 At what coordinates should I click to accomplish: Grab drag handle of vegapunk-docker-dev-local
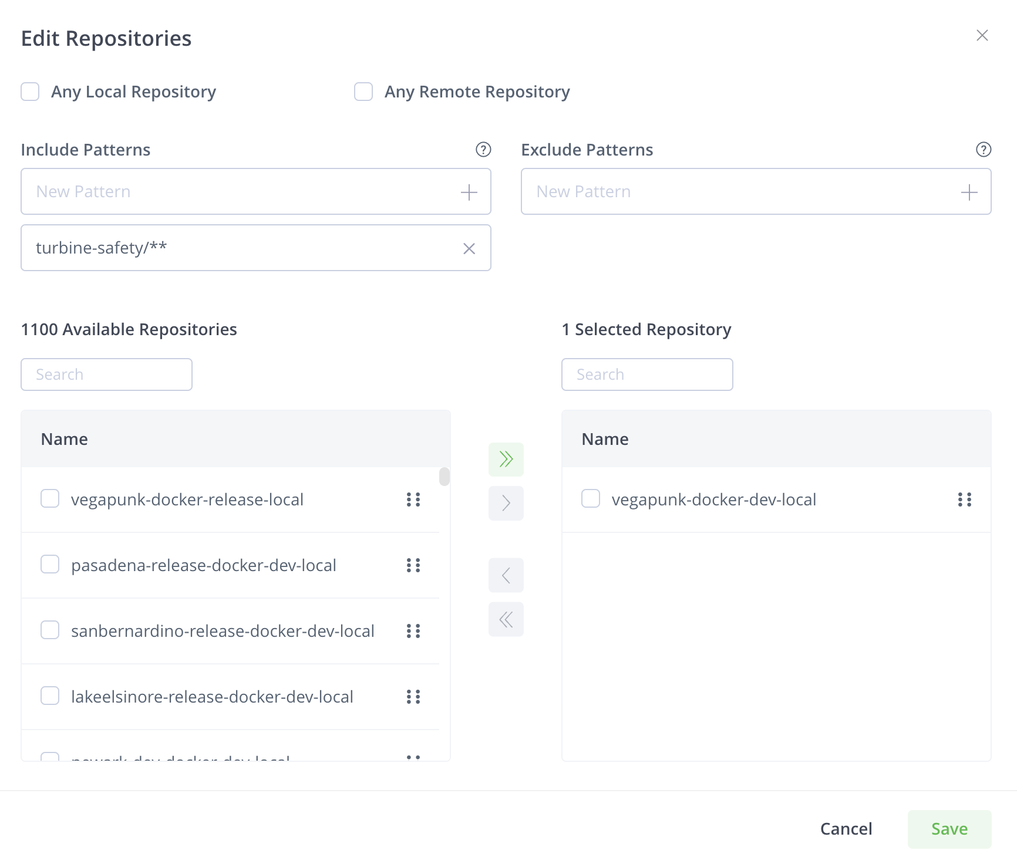click(x=964, y=500)
